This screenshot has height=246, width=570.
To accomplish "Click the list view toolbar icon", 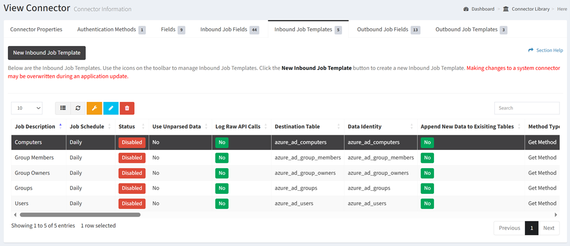I will click(63, 108).
